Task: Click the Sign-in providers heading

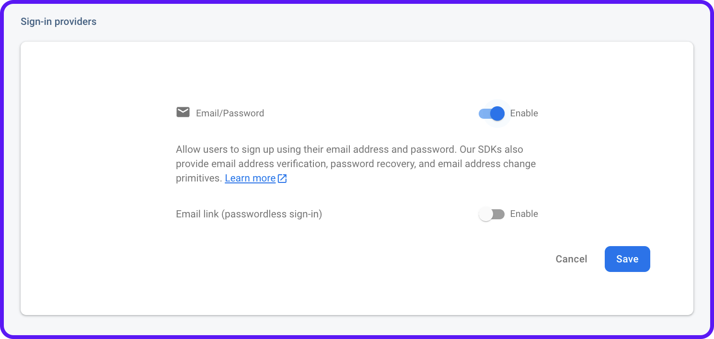Action: click(x=58, y=21)
